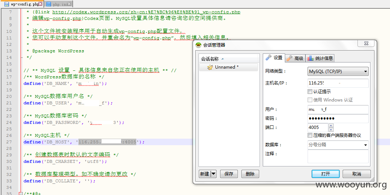Focus the 密码 password field

338,118
